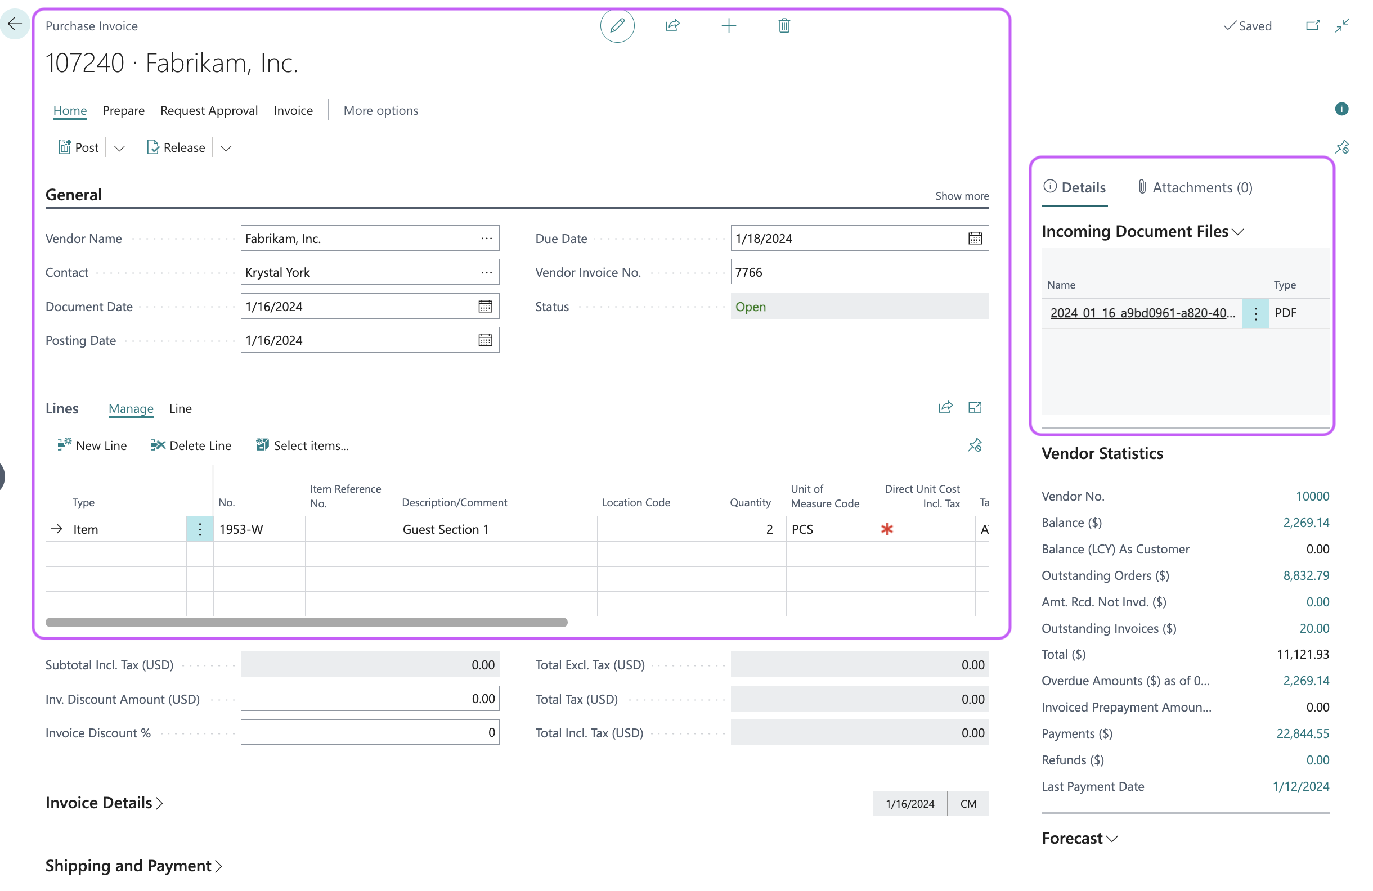This screenshot has height=891, width=1373.
Task: Open the Prepare menu
Action: [123, 110]
